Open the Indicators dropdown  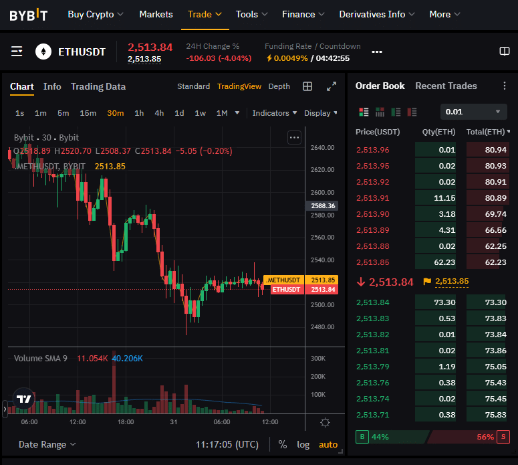click(x=275, y=113)
